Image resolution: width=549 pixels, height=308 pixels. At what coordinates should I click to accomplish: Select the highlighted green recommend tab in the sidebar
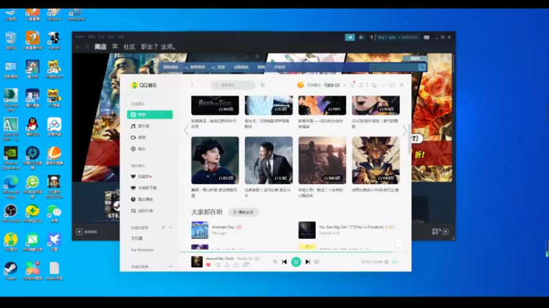click(150, 114)
